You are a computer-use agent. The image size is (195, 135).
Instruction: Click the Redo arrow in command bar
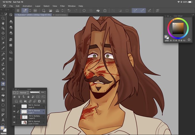[x=76, y=11]
